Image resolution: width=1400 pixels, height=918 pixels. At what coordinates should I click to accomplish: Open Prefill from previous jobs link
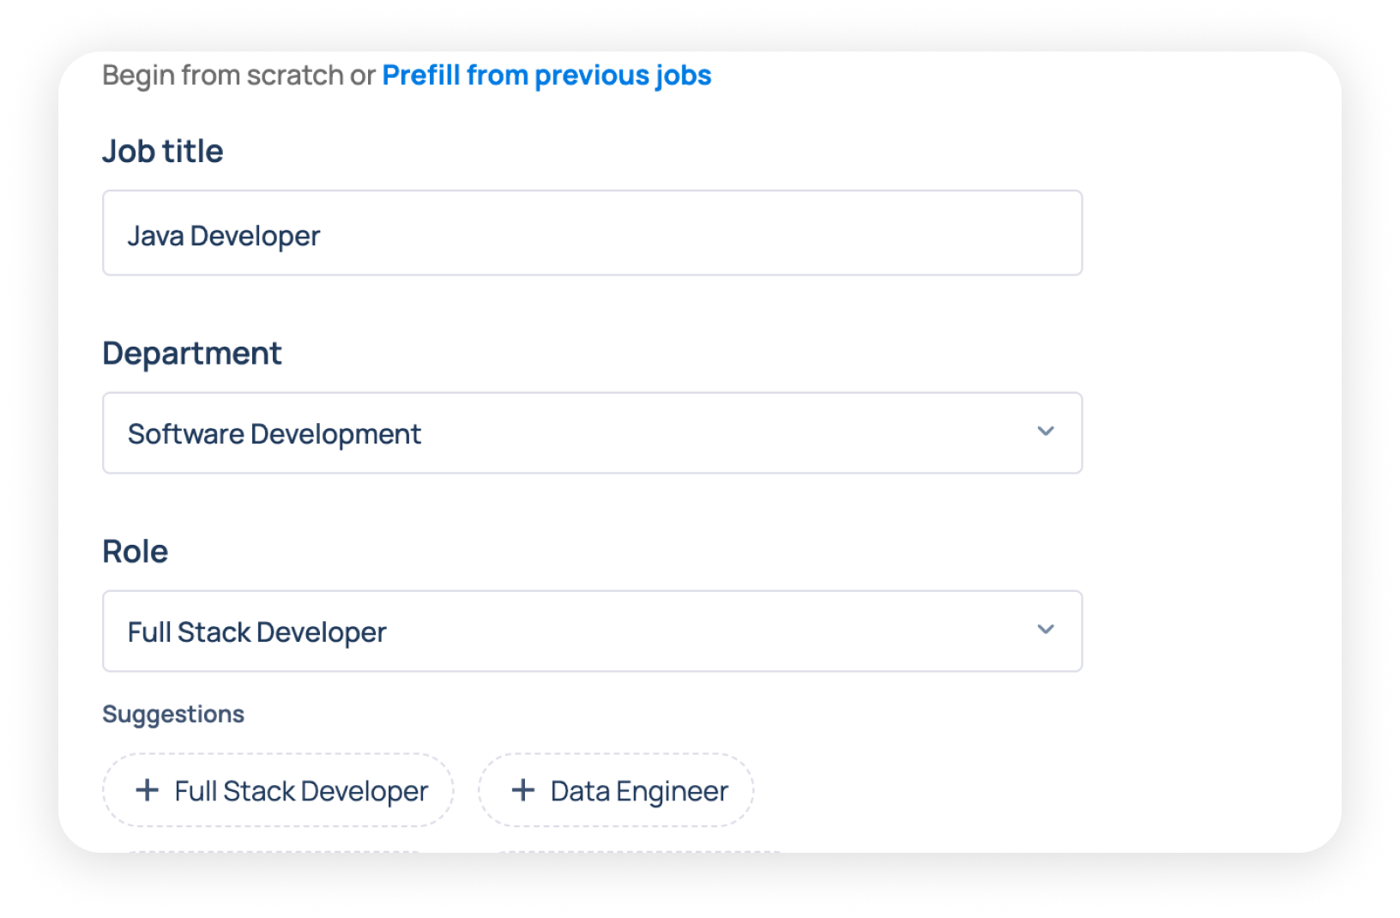(x=546, y=75)
